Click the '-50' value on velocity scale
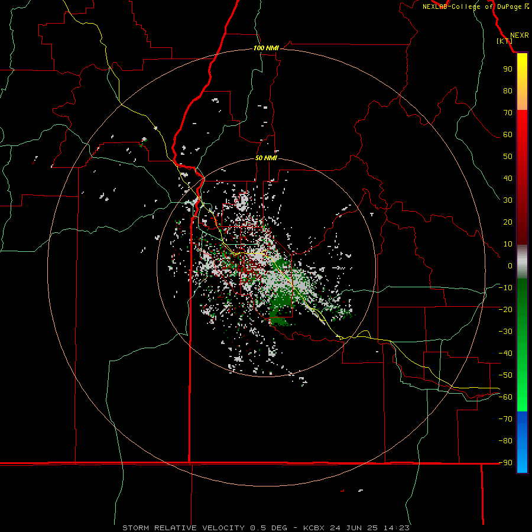The height and width of the screenshot is (532, 532). [505, 375]
